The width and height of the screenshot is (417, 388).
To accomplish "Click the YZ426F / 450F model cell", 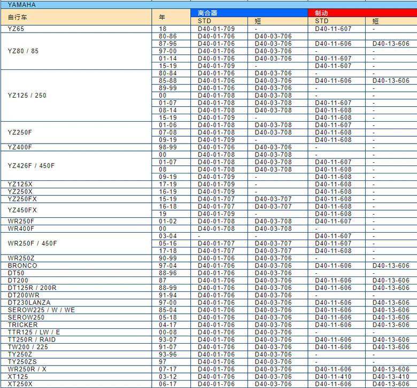I will pos(76,166).
